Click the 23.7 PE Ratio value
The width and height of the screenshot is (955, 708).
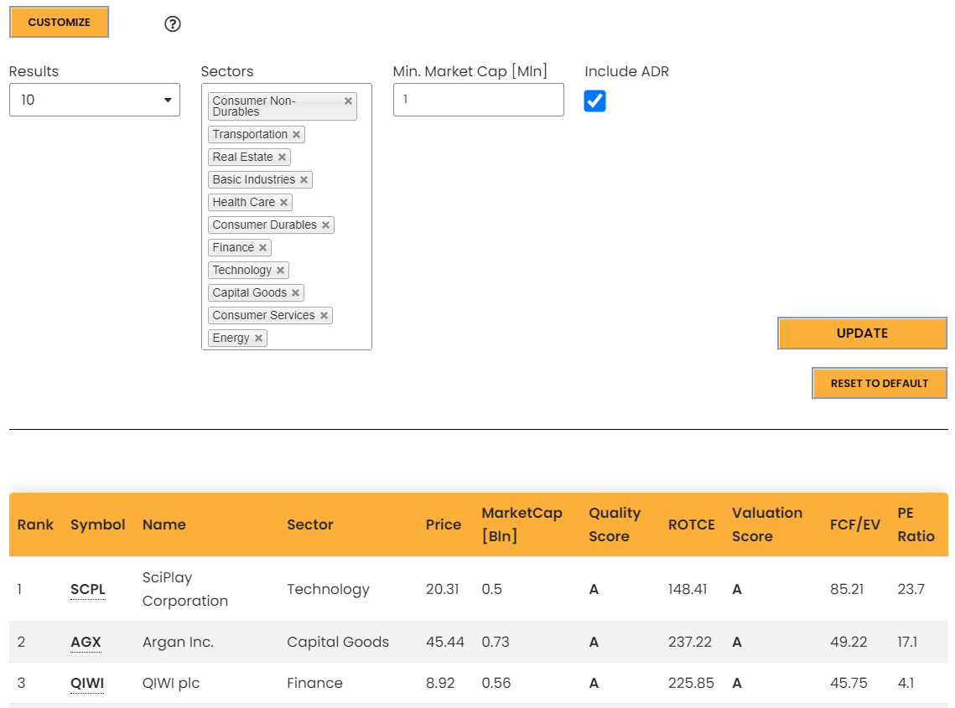click(x=911, y=589)
